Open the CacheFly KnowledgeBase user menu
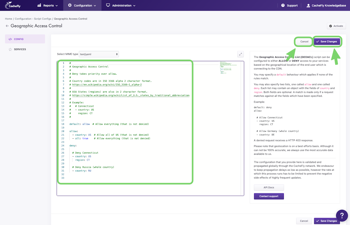The height and width of the screenshot is (225, 350). 326,5
